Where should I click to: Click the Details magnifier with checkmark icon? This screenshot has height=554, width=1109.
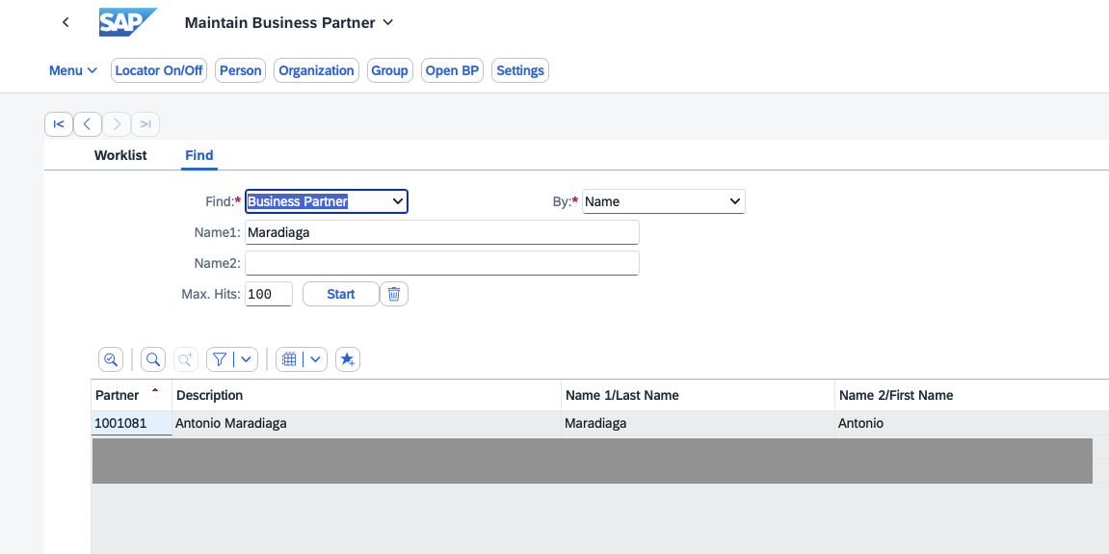coord(111,359)
